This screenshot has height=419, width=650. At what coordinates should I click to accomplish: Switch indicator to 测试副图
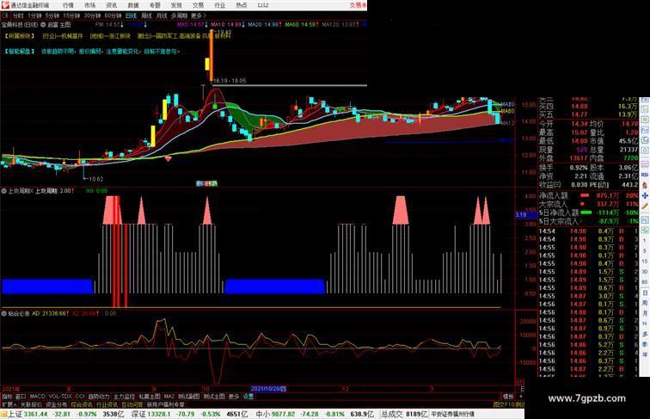tap(188, 397)
